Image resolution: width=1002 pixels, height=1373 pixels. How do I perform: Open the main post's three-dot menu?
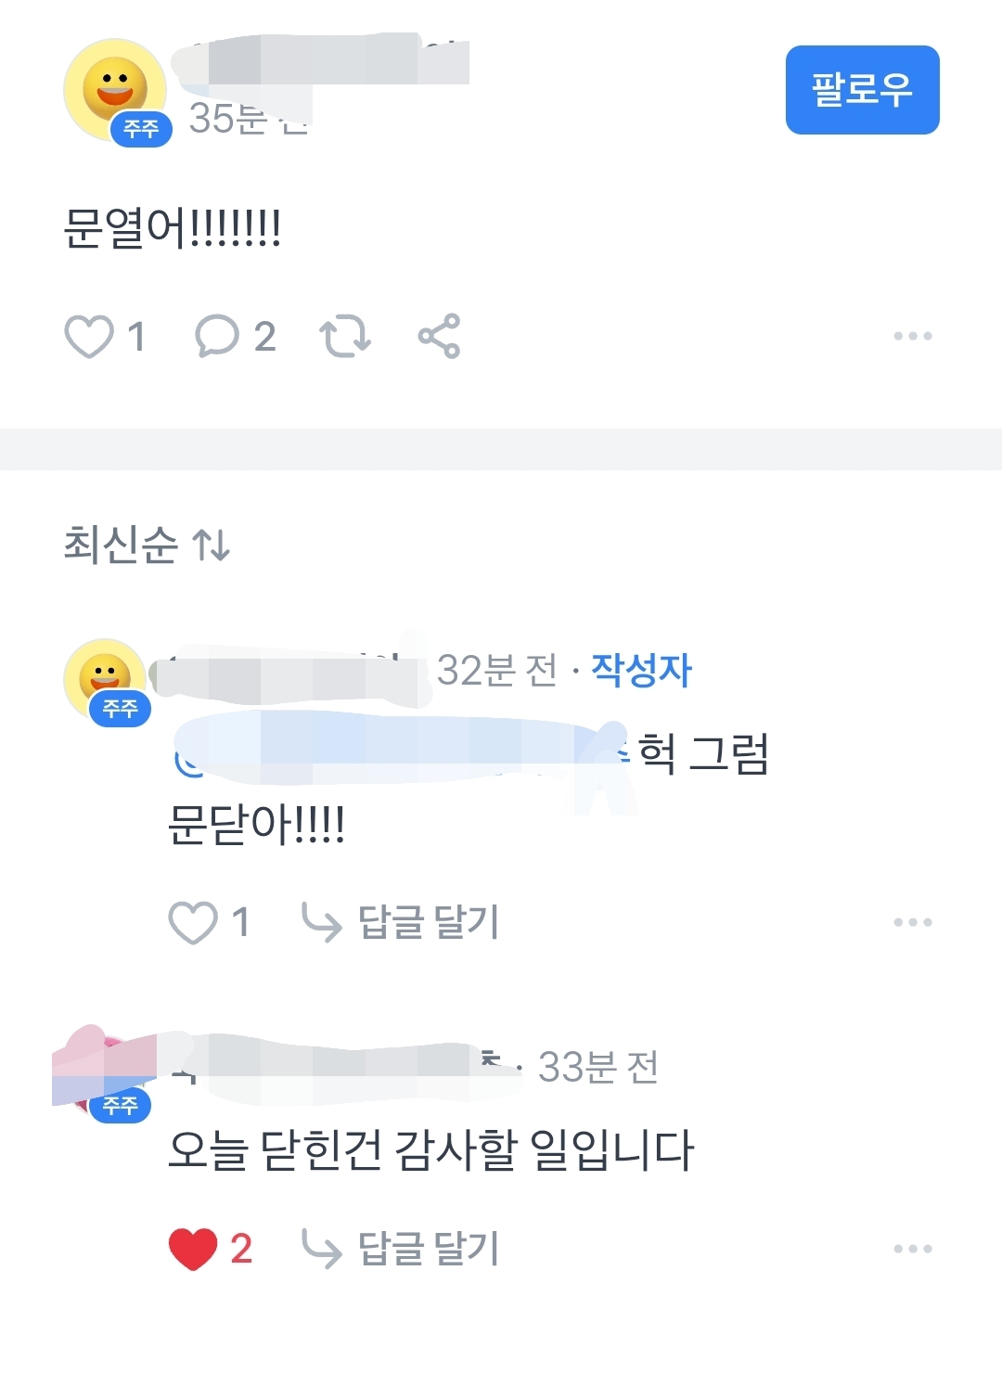coord(913,336)
